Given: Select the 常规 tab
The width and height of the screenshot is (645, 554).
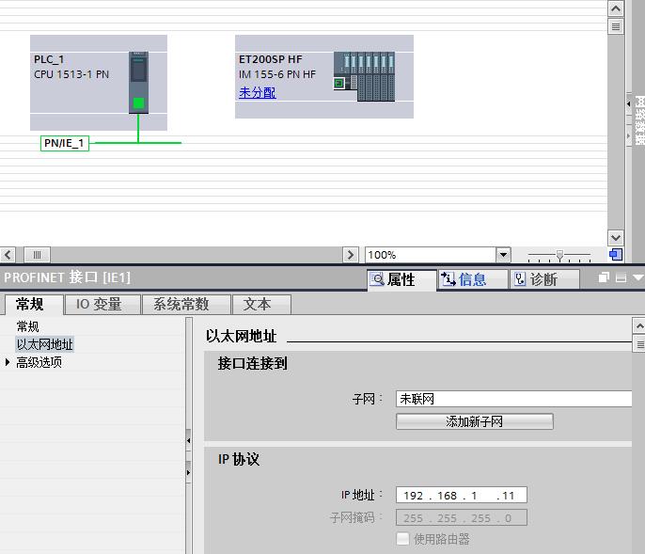Looking at the screenshot, I should (34, 305).
